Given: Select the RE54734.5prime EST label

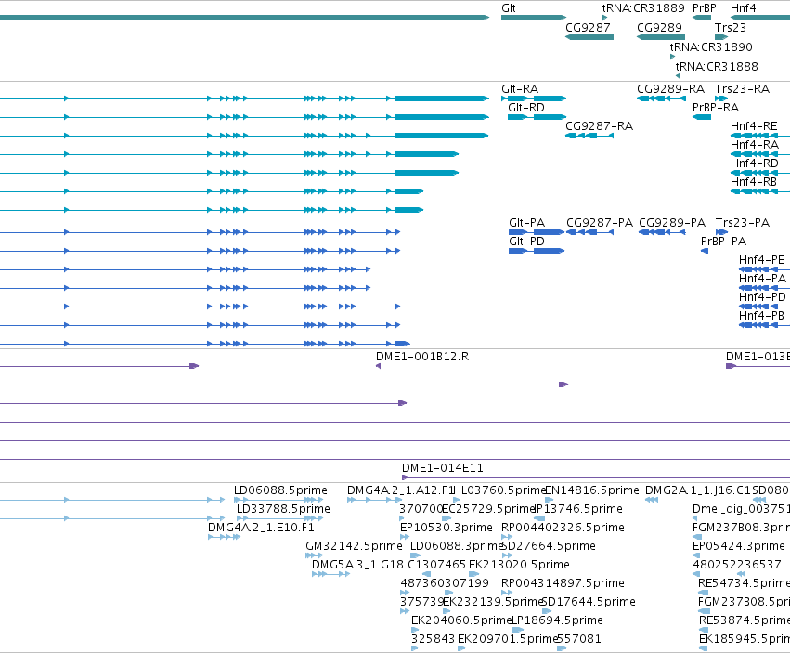Looking at the screenshot, I should pos(744,583).
